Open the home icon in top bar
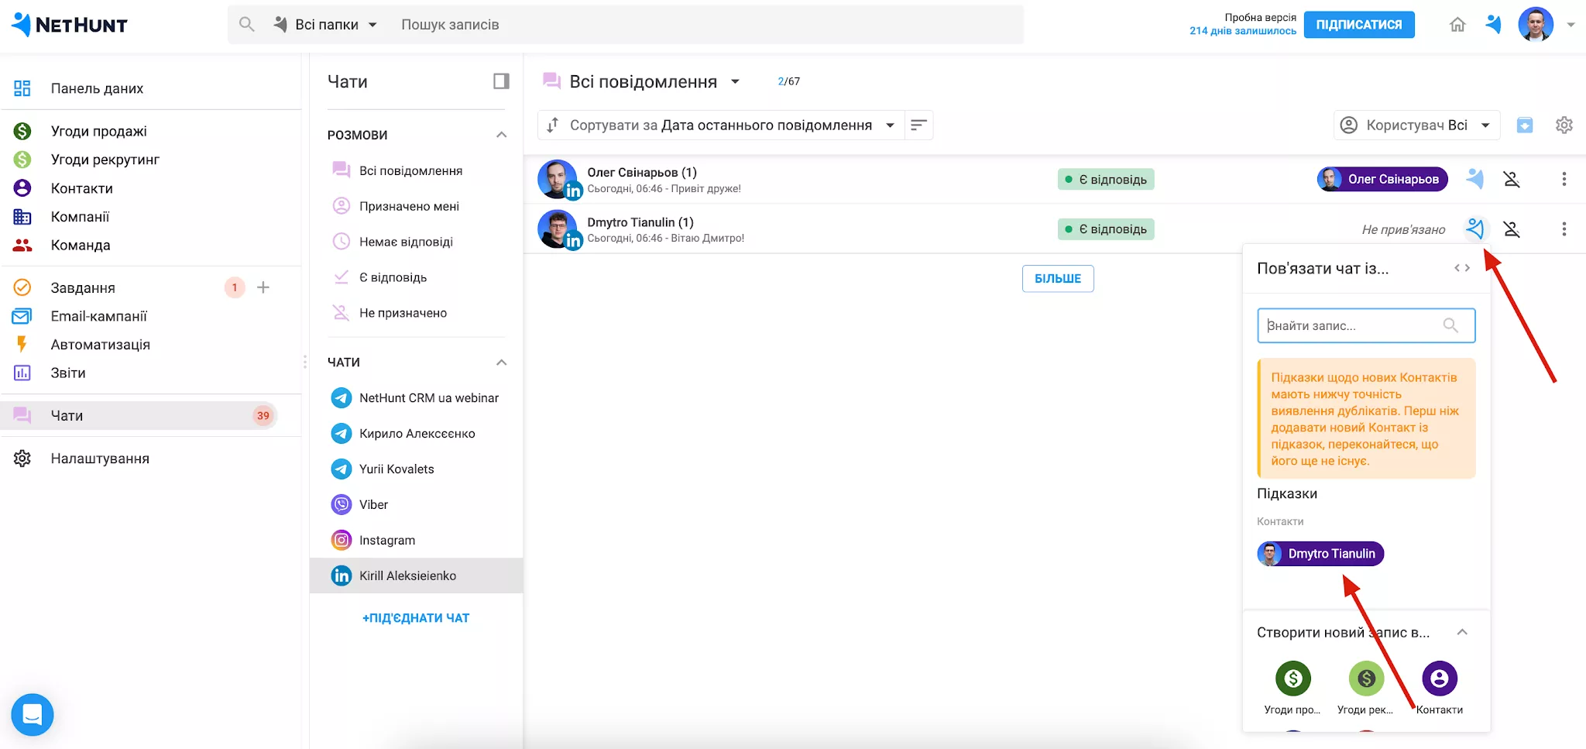Screen dimensions: 1586x749 (x=1457, y=25)
